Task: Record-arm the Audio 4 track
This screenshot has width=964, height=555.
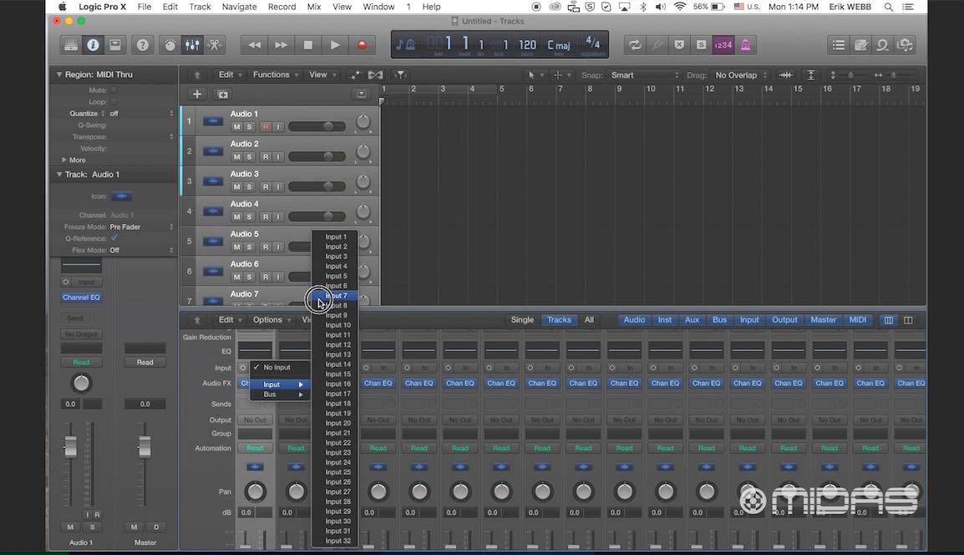Action: coord(265,217)
